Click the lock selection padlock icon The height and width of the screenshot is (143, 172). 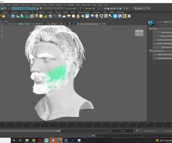[x=38, y=8]
